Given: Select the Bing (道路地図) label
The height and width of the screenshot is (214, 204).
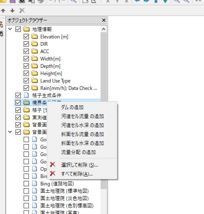Looking at the screenshot, I should tap(57, 184).
